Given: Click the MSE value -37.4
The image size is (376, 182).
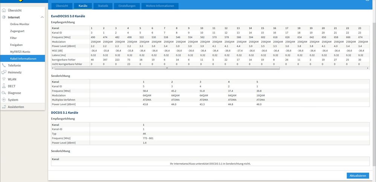Looking at the screenshot, I should point(239,50).
